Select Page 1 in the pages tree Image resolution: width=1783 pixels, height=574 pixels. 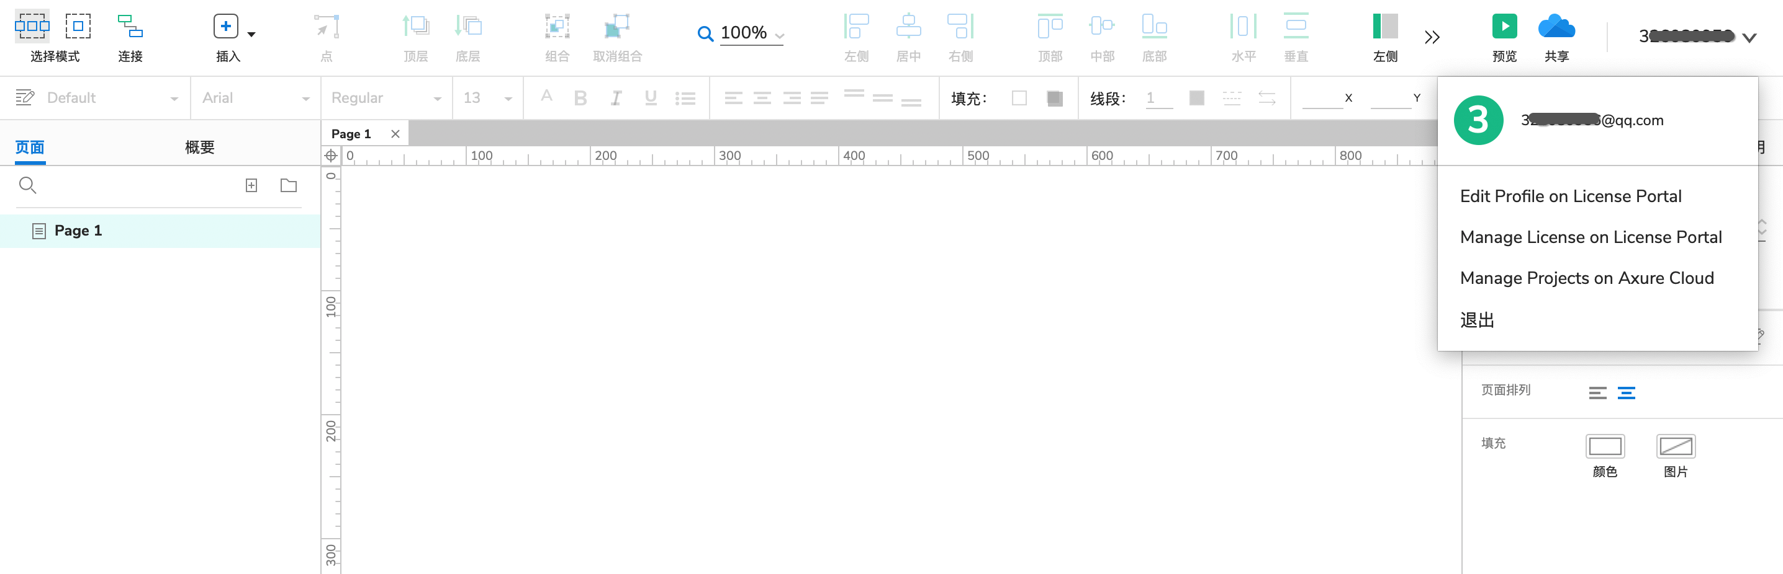coord(160,231)
